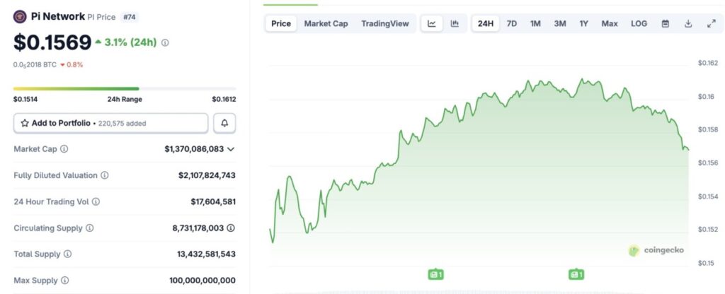Click Add to Portfolio button
The width and height of the screenshot is (725, 294).
[x=110, y=123]
